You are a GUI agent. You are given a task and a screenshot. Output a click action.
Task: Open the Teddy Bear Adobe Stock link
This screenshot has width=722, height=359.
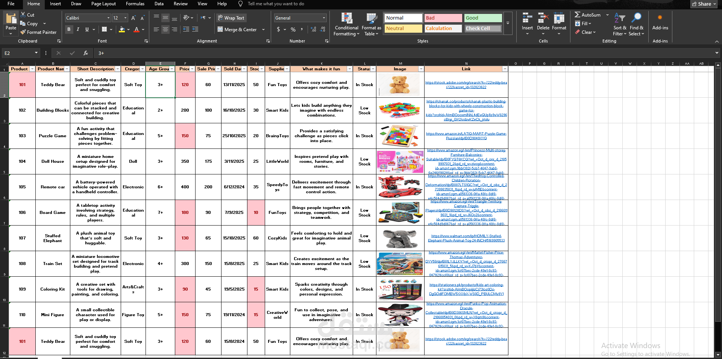[466, 85]
